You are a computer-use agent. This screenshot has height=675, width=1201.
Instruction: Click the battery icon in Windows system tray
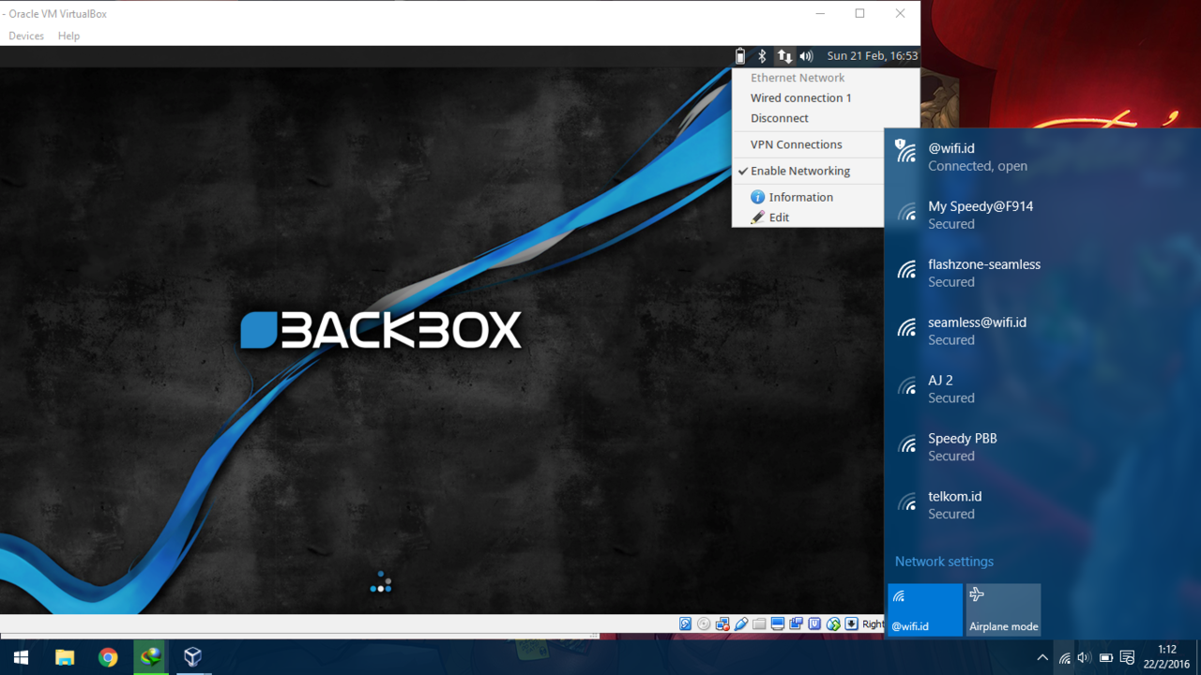coord(1106,658)
